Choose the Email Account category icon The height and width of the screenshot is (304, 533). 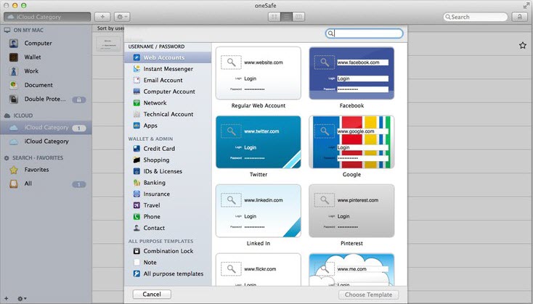pyautogui.click(x=137, y=80)
